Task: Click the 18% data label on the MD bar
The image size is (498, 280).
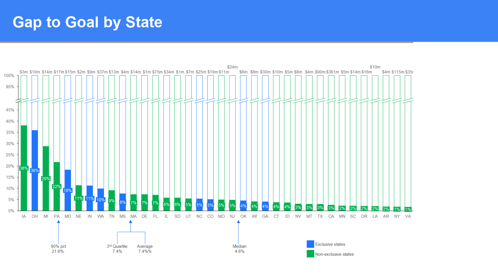Action: pyautogui.click(x=68, y=190)
